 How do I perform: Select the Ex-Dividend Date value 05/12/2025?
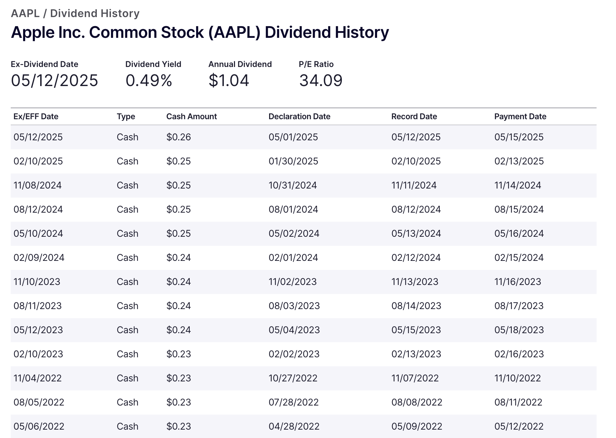pos(55,80)
